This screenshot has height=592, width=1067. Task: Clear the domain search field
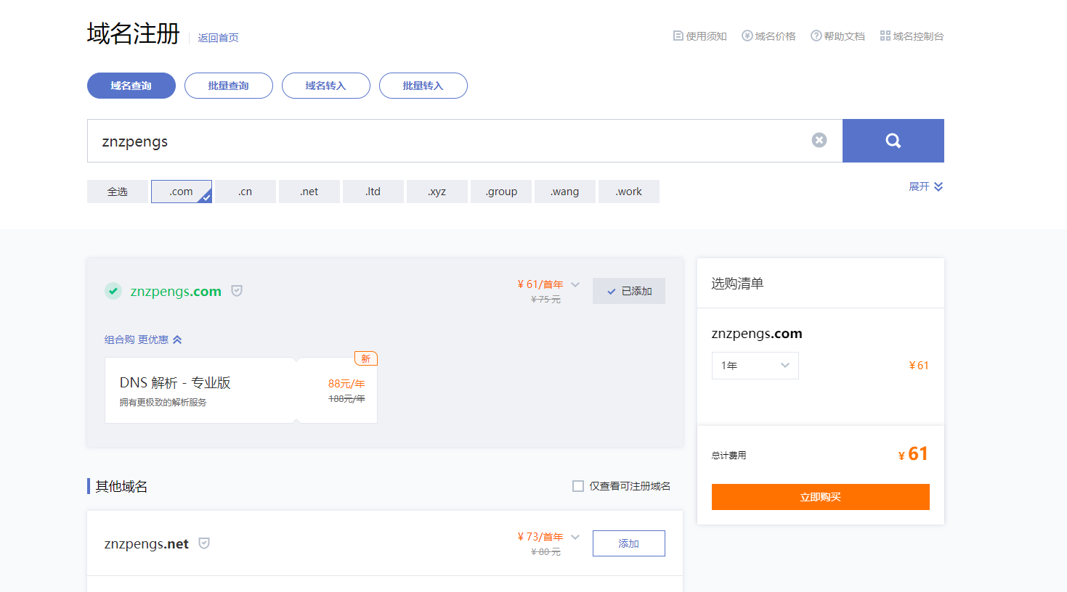click(x=819, y=140)
